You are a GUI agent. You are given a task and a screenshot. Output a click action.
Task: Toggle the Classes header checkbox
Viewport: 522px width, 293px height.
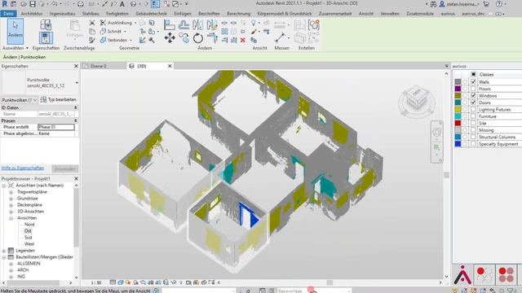point(473,74)
